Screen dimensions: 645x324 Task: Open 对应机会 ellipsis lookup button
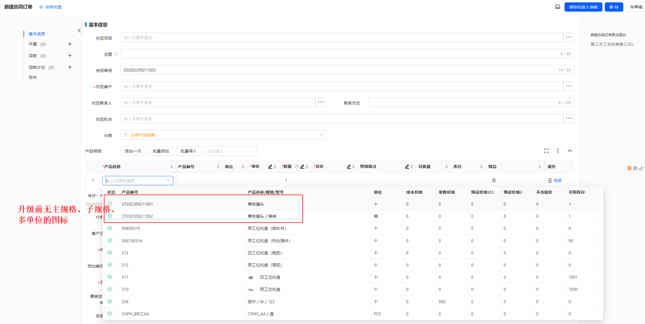pyautogui.click(x=568, y=119)
